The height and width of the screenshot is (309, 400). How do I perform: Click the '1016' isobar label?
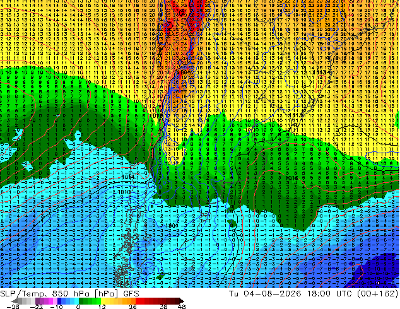pyautogui.click(x=291, y=178)
